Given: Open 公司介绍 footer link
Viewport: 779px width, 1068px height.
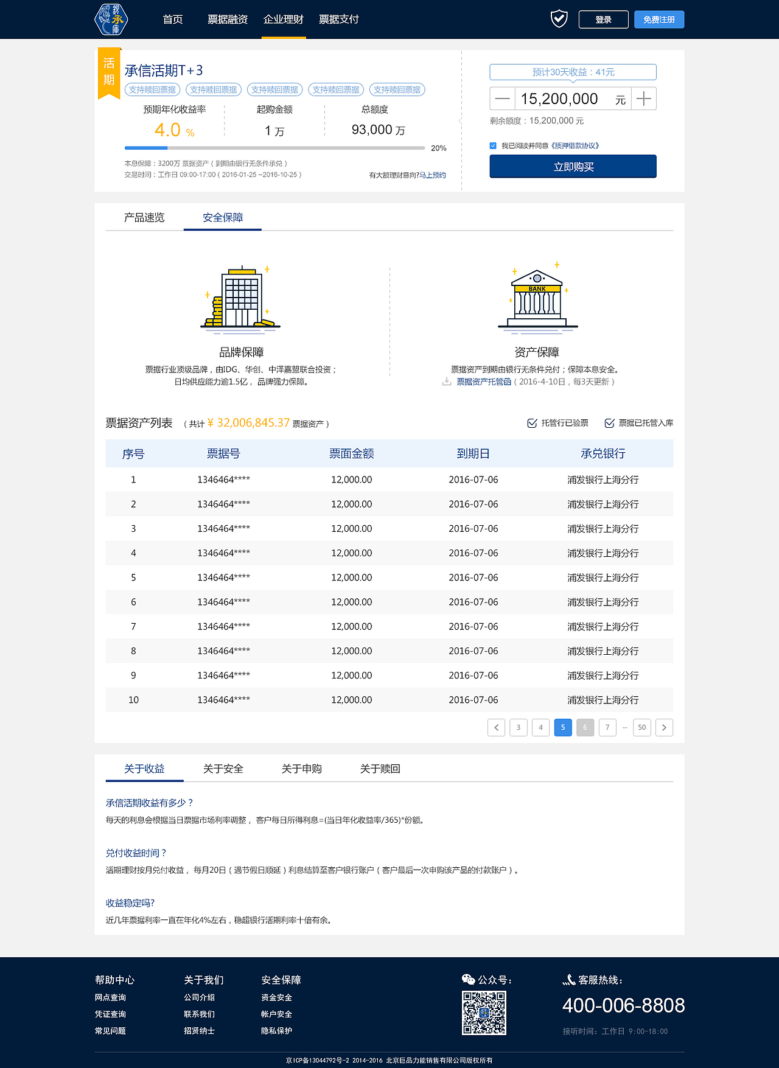Looking at the screenshot, I should (200, 997).
